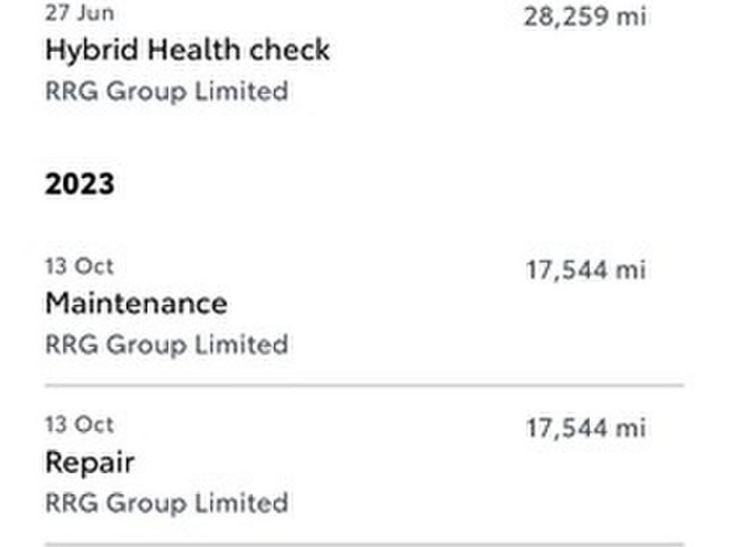Image resolution: width=729 pixels, height=547 pixels.
Task: Click the 13 Oct date above Repair
Action: (x=79, y=425)
